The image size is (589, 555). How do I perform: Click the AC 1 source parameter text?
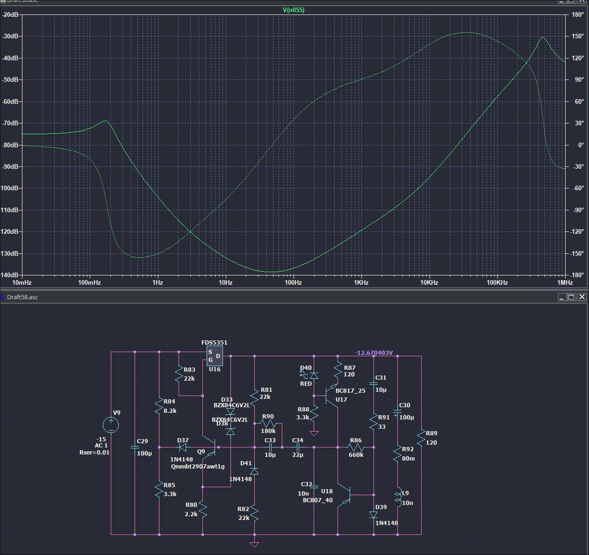[101, 446]
